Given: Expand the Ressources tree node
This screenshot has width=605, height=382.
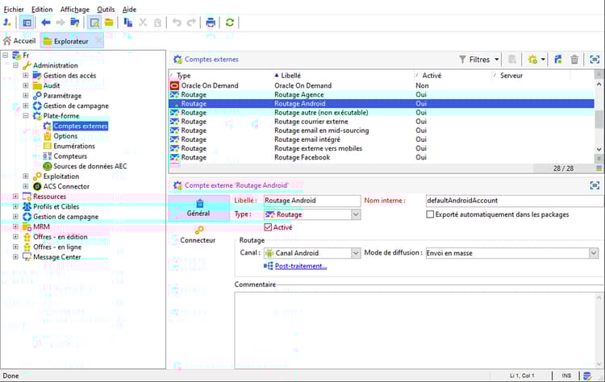Looking at the screenshot, I should (x=15, y=196).
